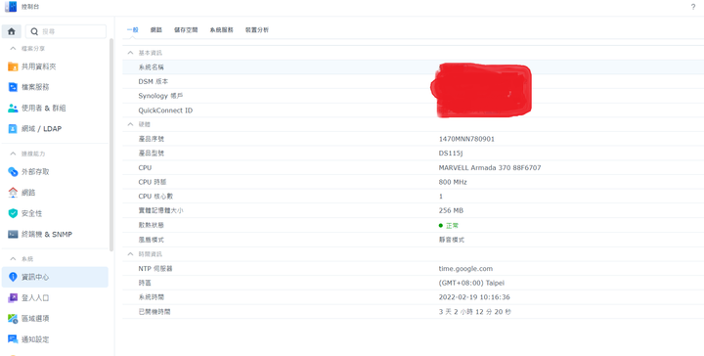Select the 靜音模式 fan mode value
Viewport: 704px width, 356px height.
[x=452, y=240]
